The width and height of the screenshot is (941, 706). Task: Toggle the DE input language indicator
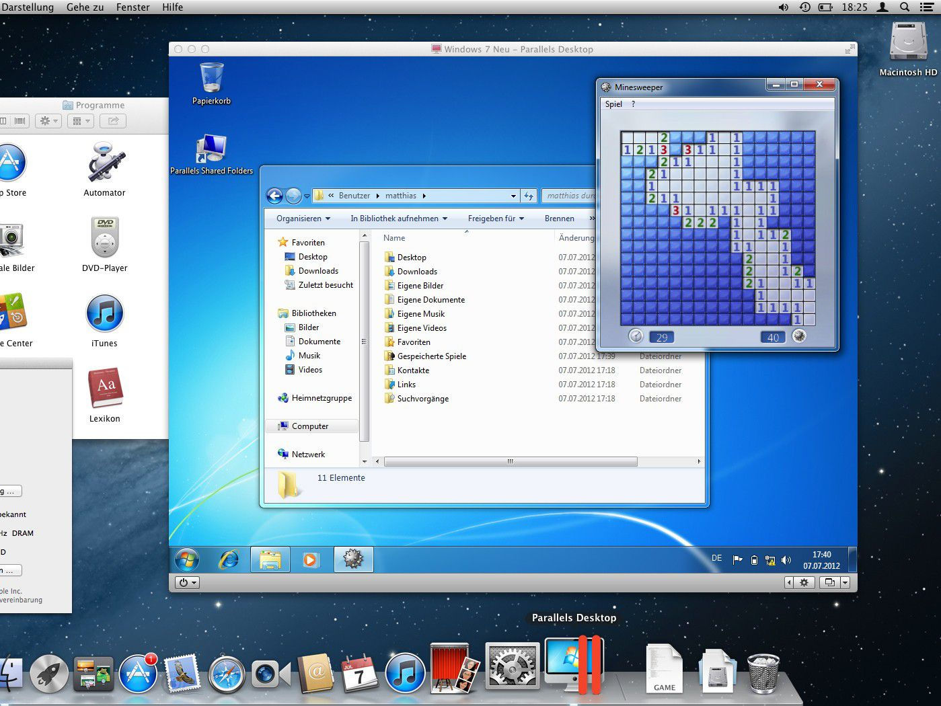(717, 558)
